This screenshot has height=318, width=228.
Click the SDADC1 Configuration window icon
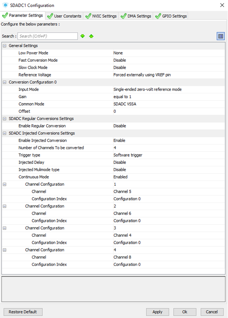pos(5,5)
